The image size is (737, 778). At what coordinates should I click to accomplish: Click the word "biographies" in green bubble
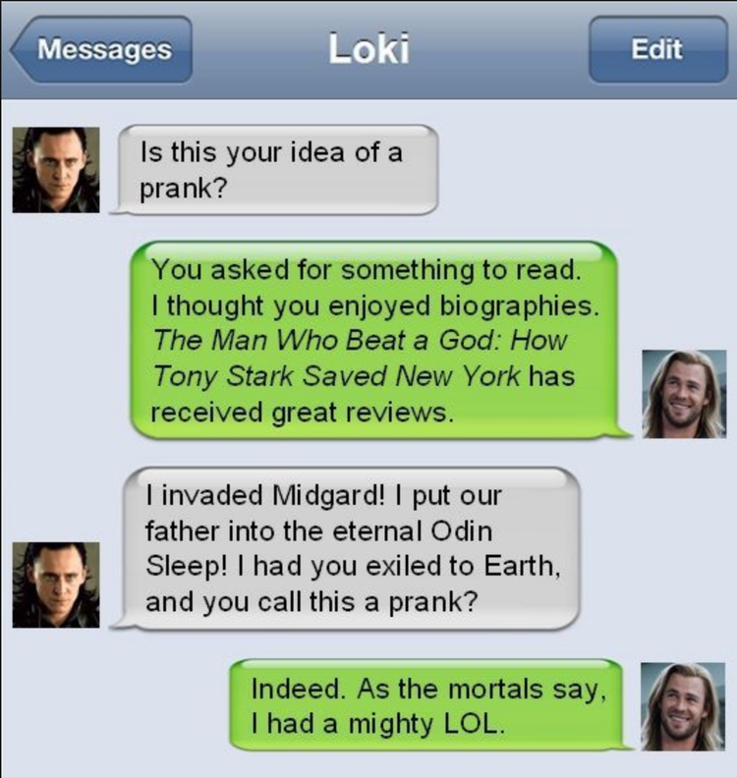point(520,306)
